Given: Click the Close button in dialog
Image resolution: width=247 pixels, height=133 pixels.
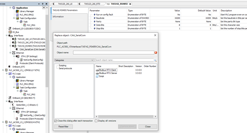Looking at the screenshot, I should point(148,127).
